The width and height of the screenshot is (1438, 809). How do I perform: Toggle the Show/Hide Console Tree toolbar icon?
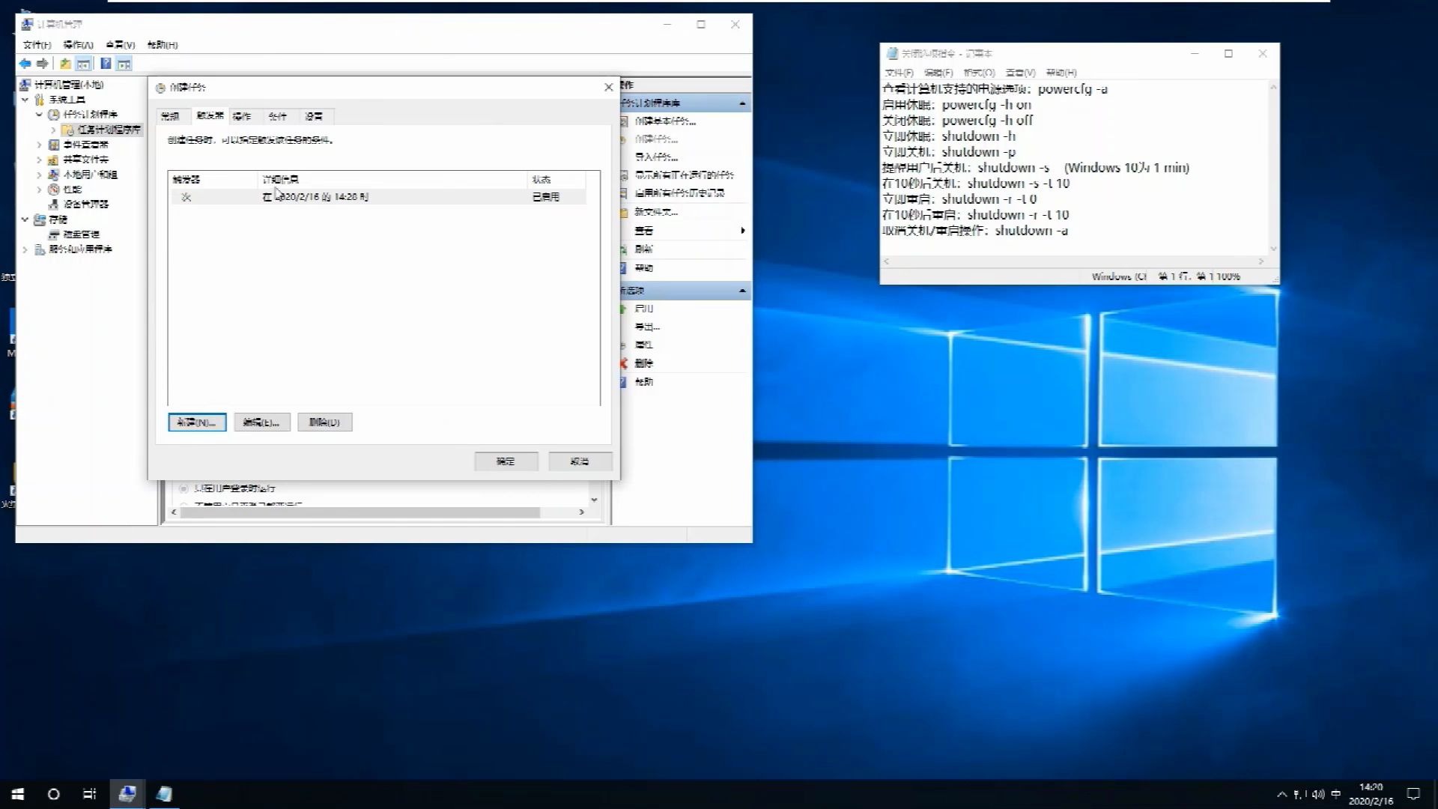(x=84, y=64)
